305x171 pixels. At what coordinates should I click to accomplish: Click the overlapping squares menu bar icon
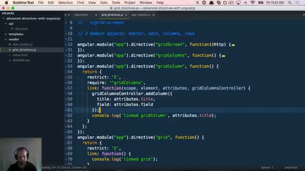[x=219, y=2]
